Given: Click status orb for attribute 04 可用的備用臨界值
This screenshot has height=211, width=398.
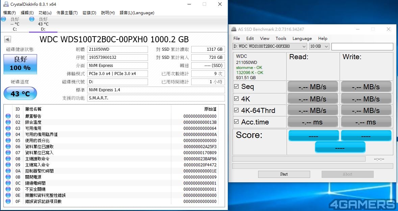Looking at the screenshot, I should (x=8, y=134).
